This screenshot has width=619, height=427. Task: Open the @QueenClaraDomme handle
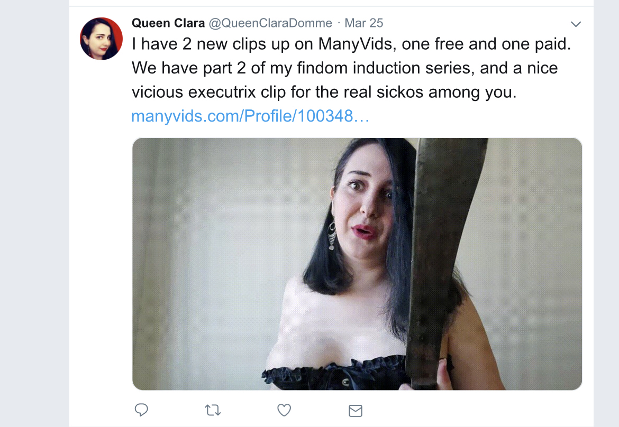click(x=270, y=23)
